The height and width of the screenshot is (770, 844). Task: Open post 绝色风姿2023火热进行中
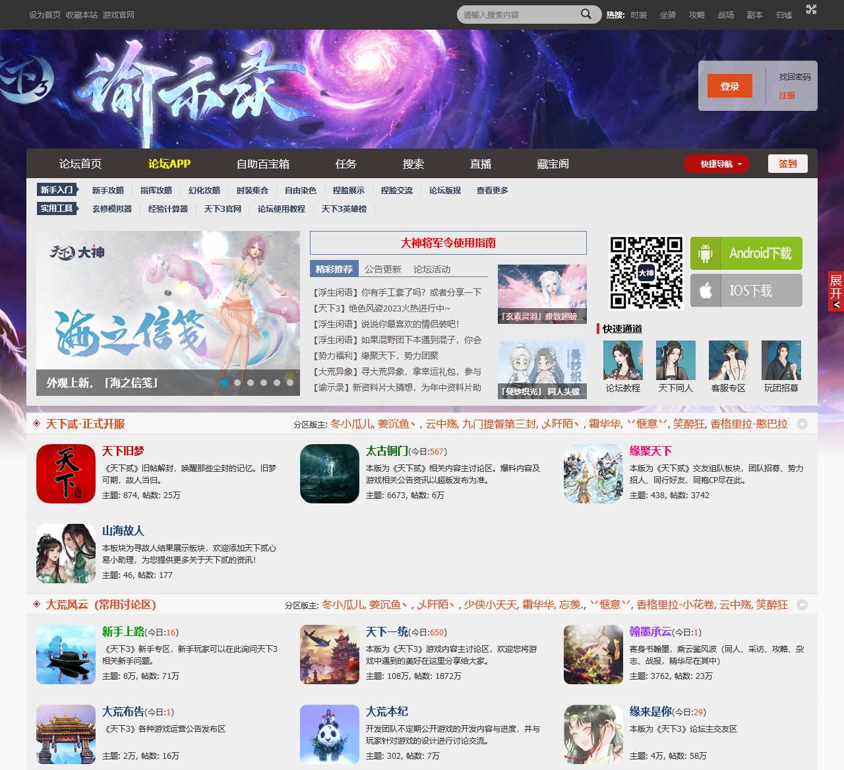382,308
